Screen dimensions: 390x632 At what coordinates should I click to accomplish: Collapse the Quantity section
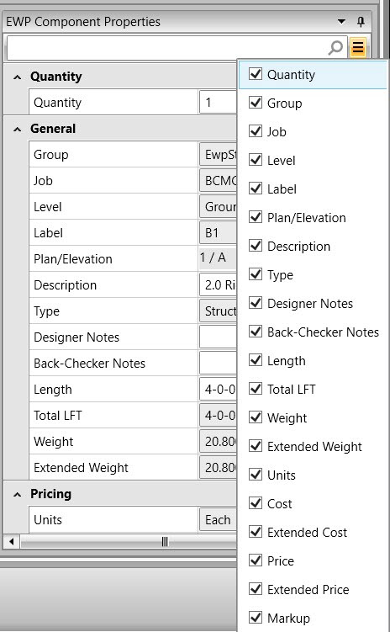coord(18,77)
